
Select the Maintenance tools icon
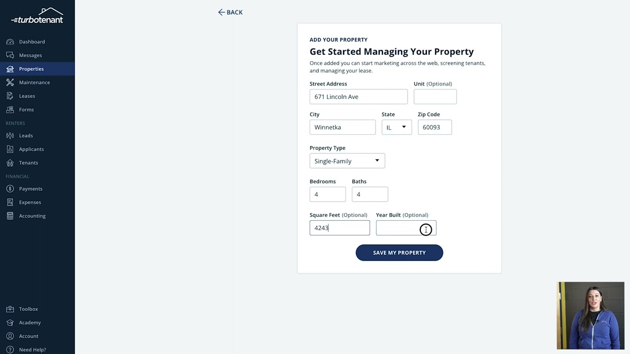(10, 82)
